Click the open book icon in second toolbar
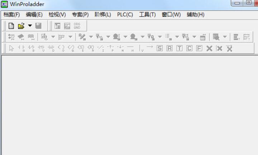The width and height of the screenshot is (258, 155). pos(31,37)
